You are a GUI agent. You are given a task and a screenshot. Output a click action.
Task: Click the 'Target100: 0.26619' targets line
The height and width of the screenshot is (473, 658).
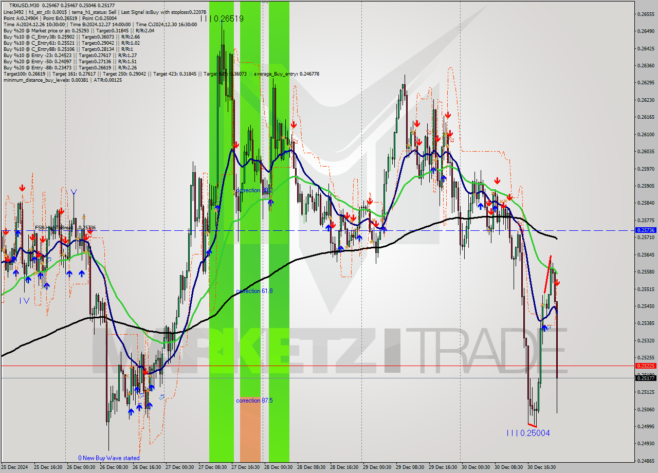point(161,74)
